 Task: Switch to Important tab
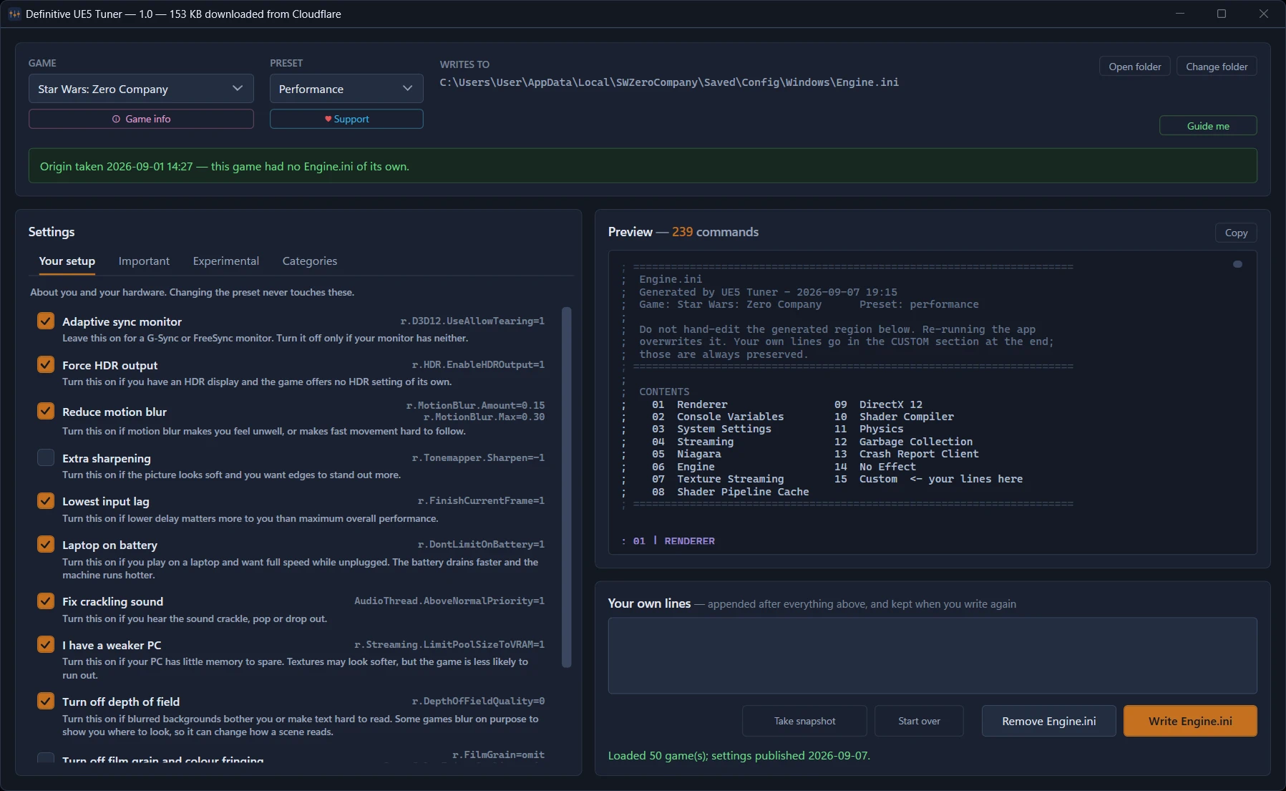[144, 261]
